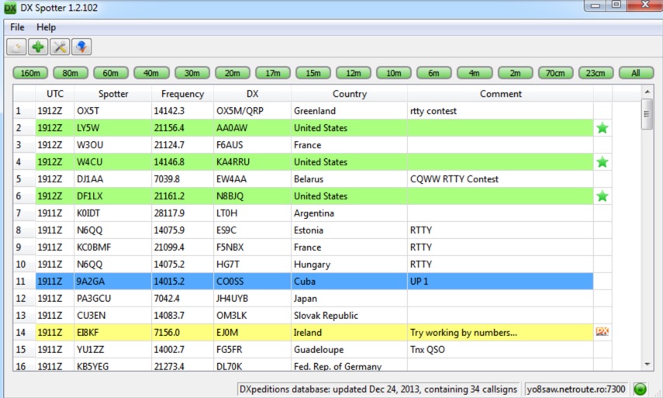Click the scrollbar down arrow
This screenshot has width=663, height=398.
647,364
